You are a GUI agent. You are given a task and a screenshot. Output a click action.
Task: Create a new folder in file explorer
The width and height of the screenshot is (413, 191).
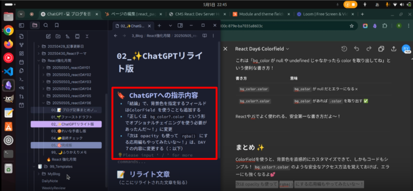pos(58,36)
